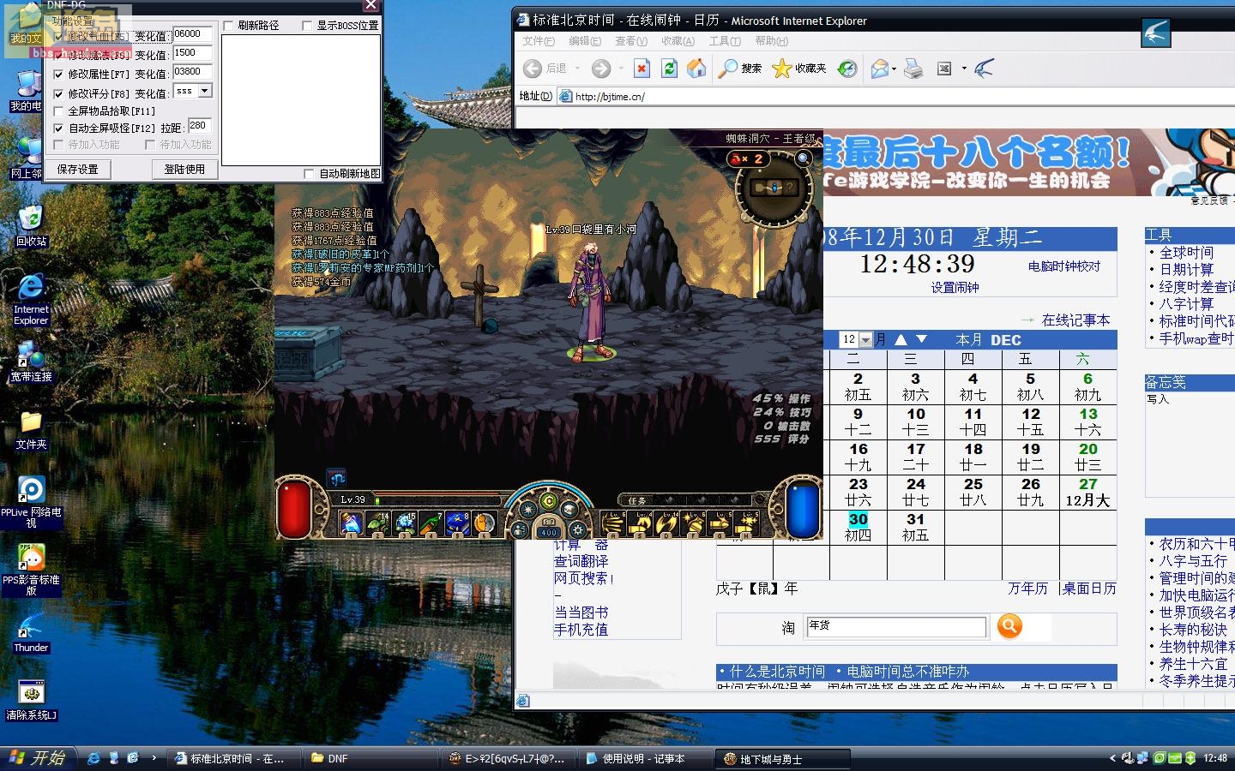The width and height of the screenshot is (1235, 771).
Task: Click the magnifier icon on game minimap
Action: [803, 158]
